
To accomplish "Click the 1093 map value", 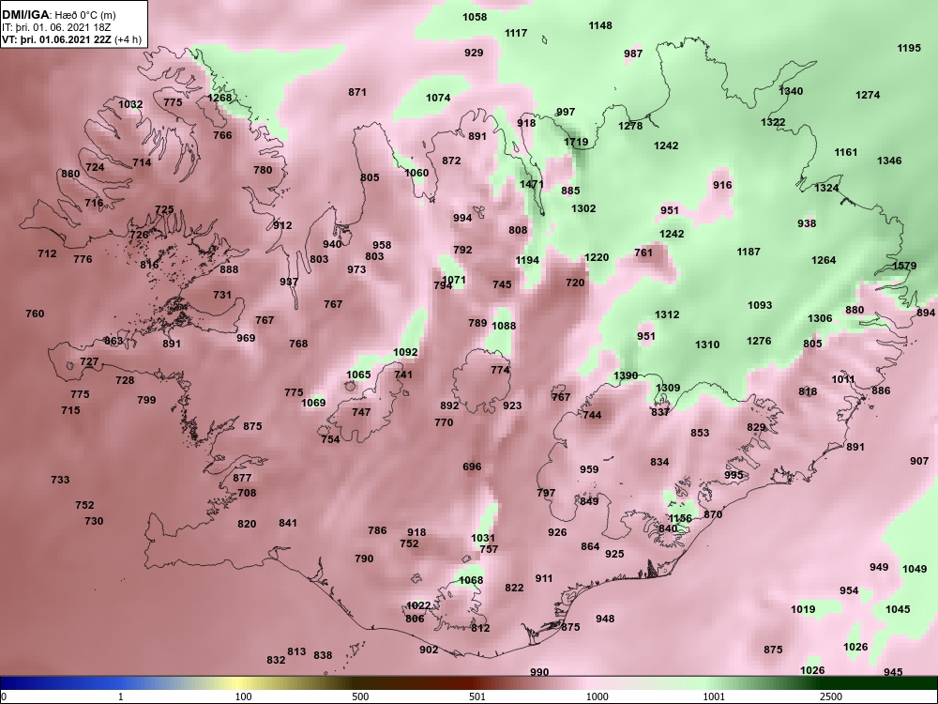I will pyautogui.click(x=760, y=305).
